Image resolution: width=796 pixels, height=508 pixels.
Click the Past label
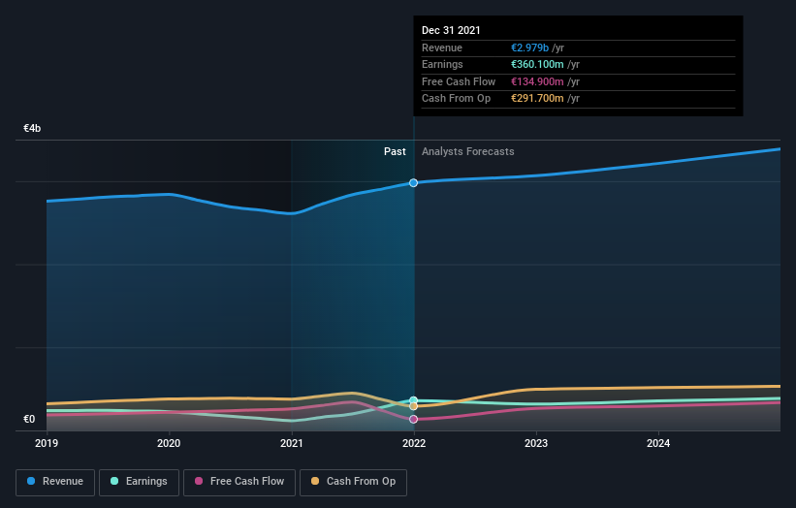[x=395, y=152]
